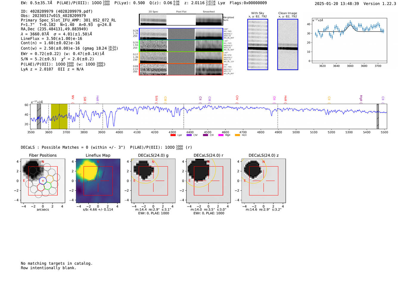Click the magenta MgII legend swatch
This screenshot has height=284, width=417.
221,135
